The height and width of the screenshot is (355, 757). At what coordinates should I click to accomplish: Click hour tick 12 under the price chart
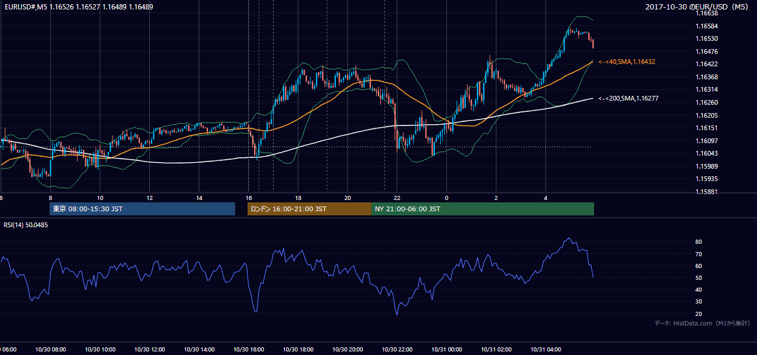tap(150, 198)
